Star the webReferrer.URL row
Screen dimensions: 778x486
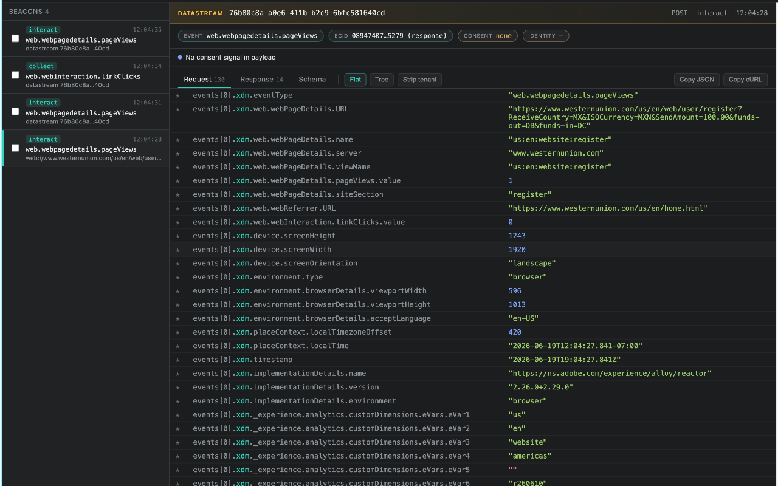tap(178, 208)
